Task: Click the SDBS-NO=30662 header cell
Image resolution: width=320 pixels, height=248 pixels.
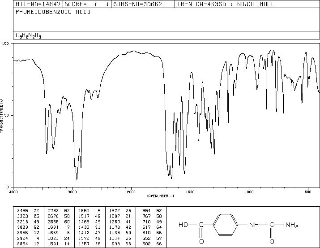Action: coord(143,4)
